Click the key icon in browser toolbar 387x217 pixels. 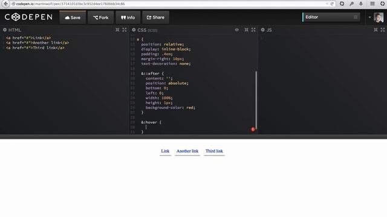352,4
